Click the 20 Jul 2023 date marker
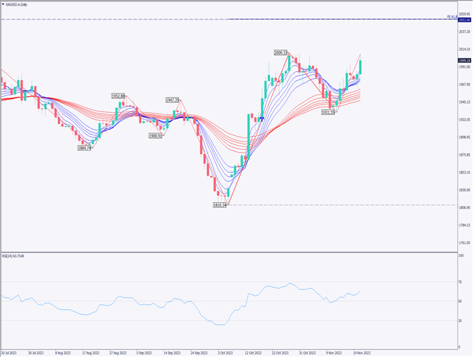The width and height of the screenshot is (473, 357). (x=10, y=353)
